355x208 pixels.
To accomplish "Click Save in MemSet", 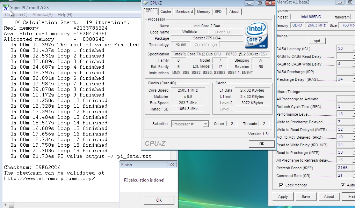I will [x=306, y=197].
